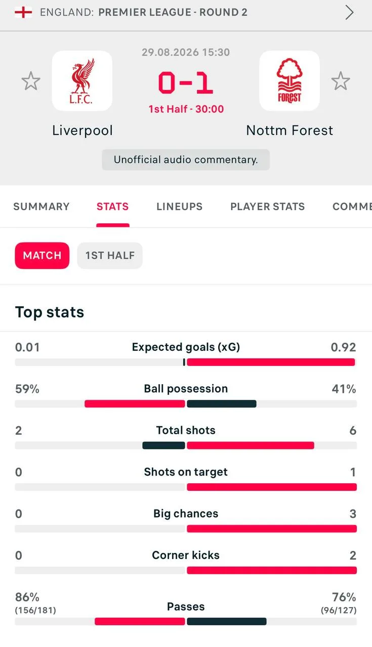The width and height of the screenshot is (372, 647).
Task: Select the Stats tab
Action: tap(112, 206)
